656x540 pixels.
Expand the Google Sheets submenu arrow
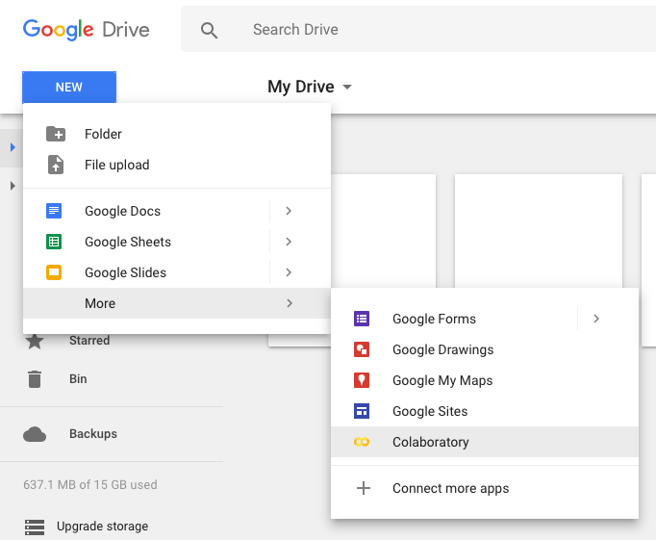289,242
